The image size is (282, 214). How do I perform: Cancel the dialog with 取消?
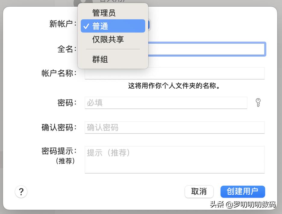tap(199, 192)
